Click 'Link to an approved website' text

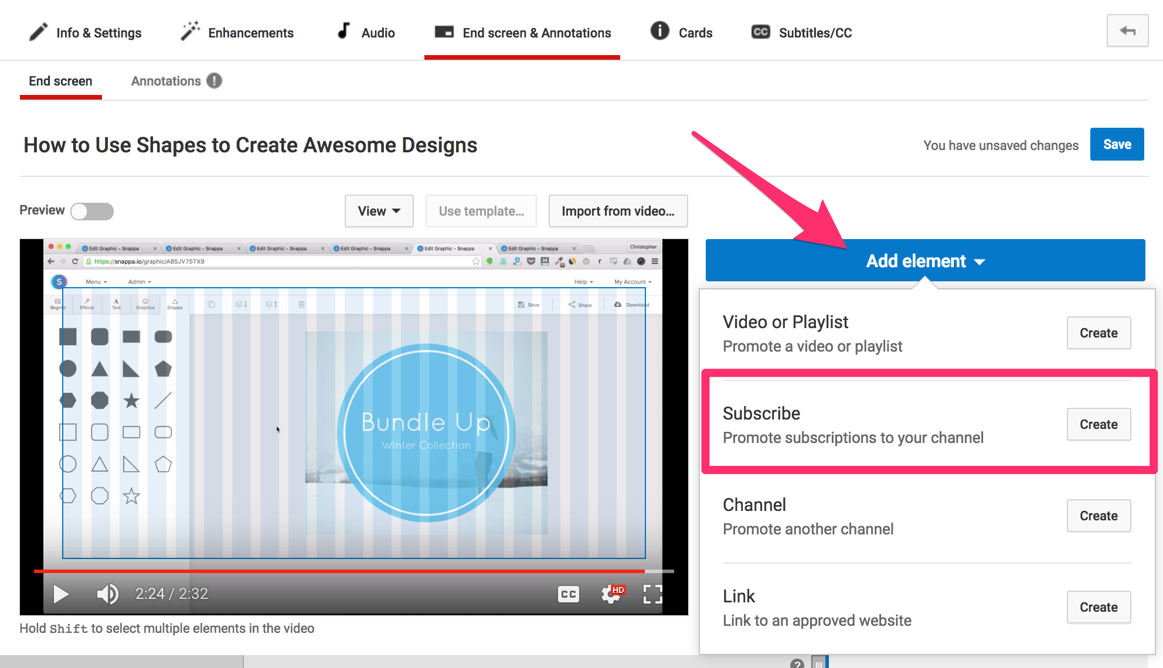click(817, 621)
